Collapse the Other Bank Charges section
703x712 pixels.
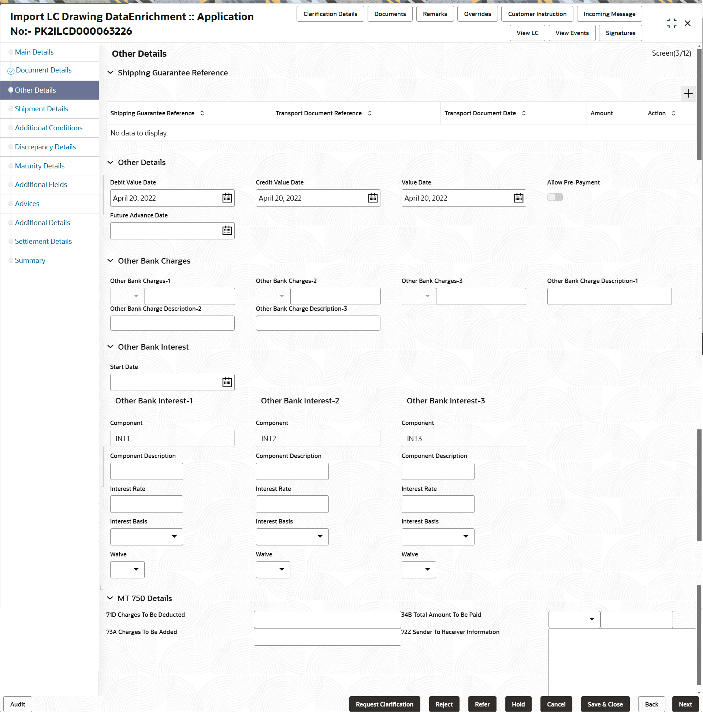(110, 261)
